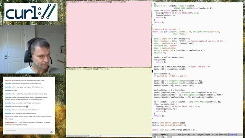Screen dimensions: 245x138
Task: Click the logmsg line containing [PUBLISH]
Action: [x=178, y=107]
